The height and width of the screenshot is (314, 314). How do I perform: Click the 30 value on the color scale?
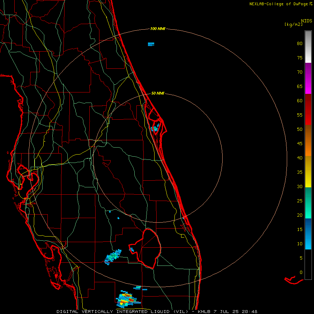300,186
